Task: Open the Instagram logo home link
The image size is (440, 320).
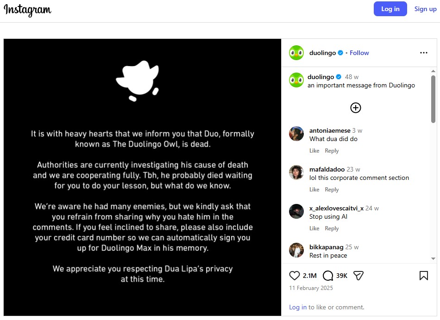Action: click(x=28, y=9)
